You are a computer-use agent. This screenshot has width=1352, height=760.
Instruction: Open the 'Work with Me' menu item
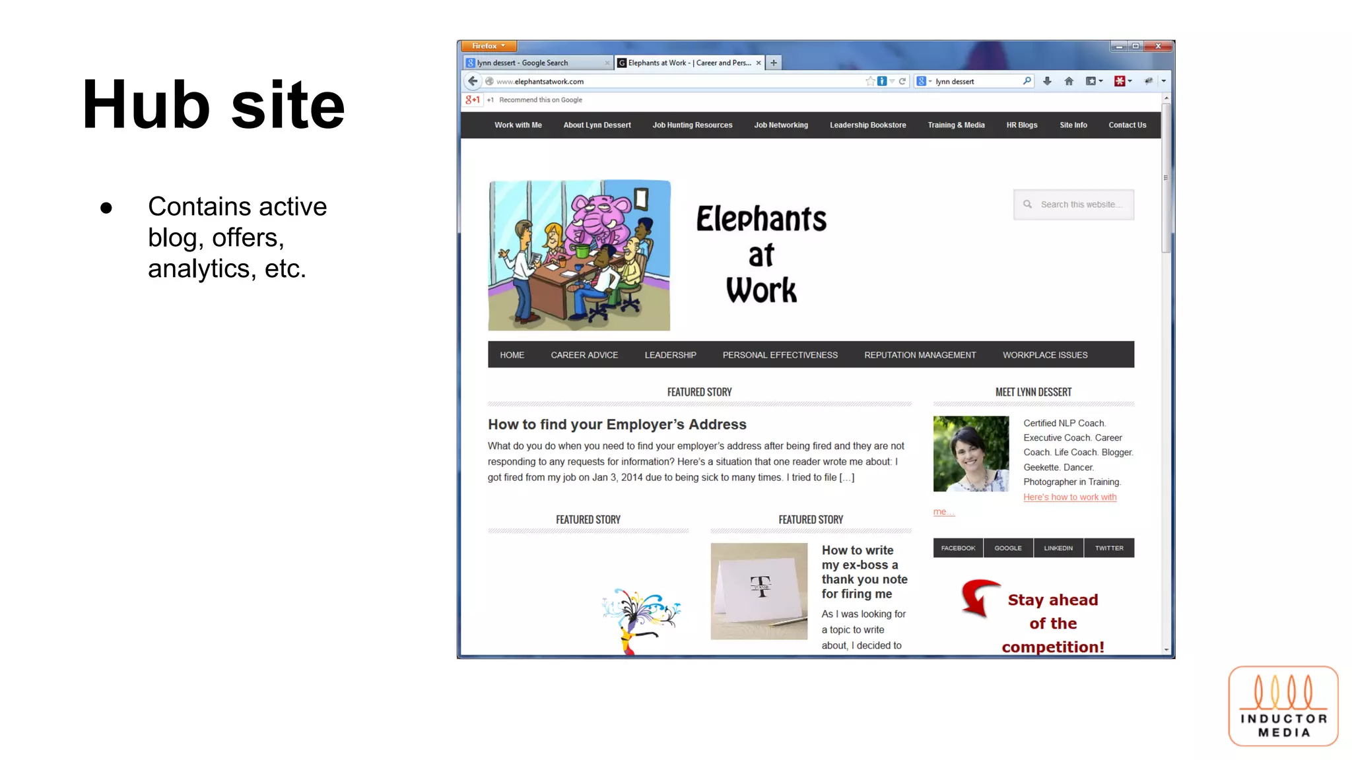coord(518,125)
